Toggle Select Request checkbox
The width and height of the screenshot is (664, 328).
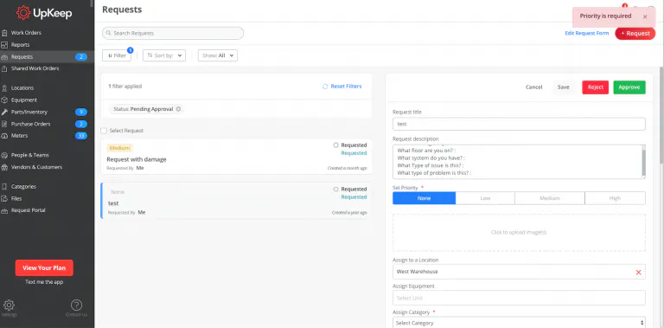[x=104, y=131]
